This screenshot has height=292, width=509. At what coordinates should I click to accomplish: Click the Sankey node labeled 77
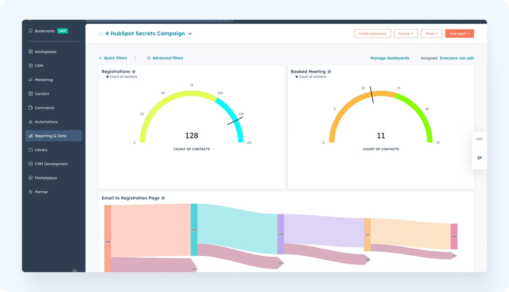click(367, 235)
